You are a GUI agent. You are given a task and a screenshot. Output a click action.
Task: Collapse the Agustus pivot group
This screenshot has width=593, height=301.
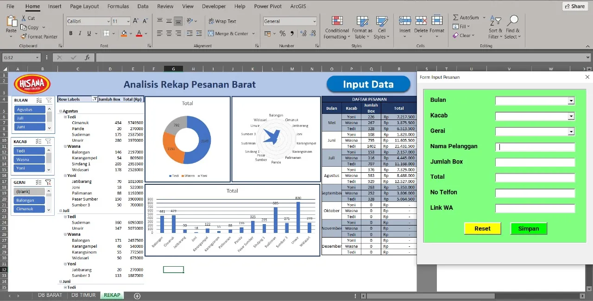[x=60, y=111]
